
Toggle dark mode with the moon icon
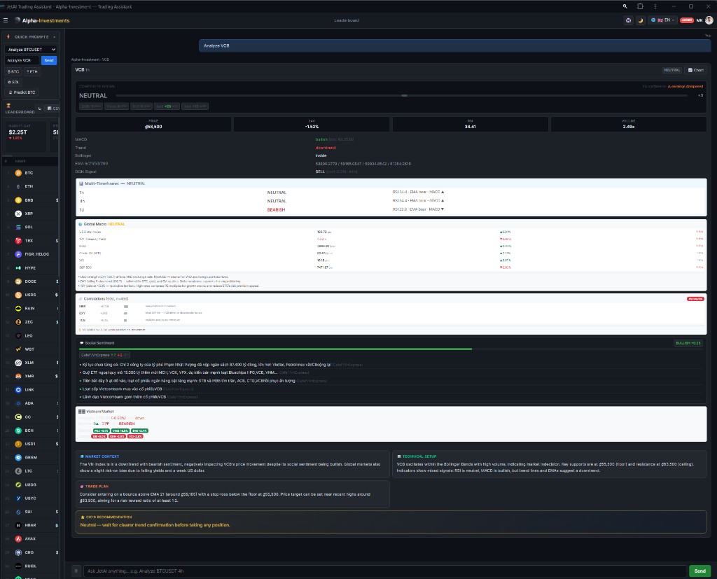(641, 20)
